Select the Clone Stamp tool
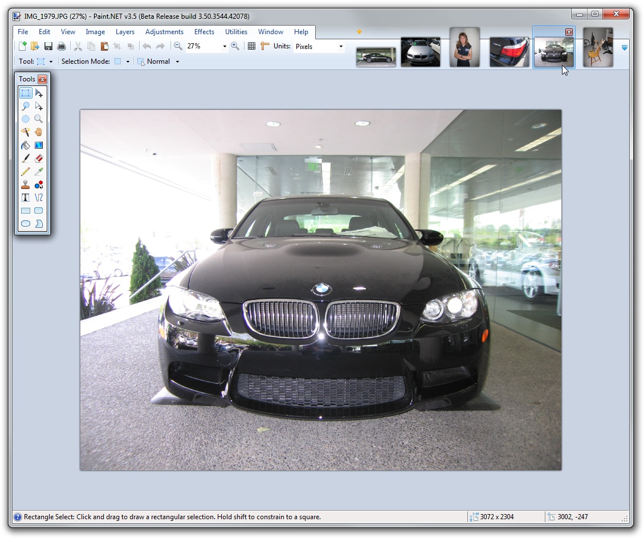Screen dimensions: 644x538 (26, 184)
